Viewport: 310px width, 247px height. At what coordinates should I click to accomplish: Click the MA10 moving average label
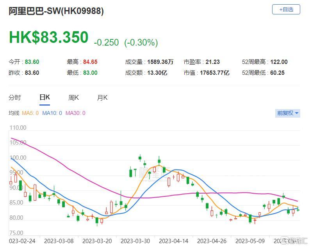[x=52, y=113]
